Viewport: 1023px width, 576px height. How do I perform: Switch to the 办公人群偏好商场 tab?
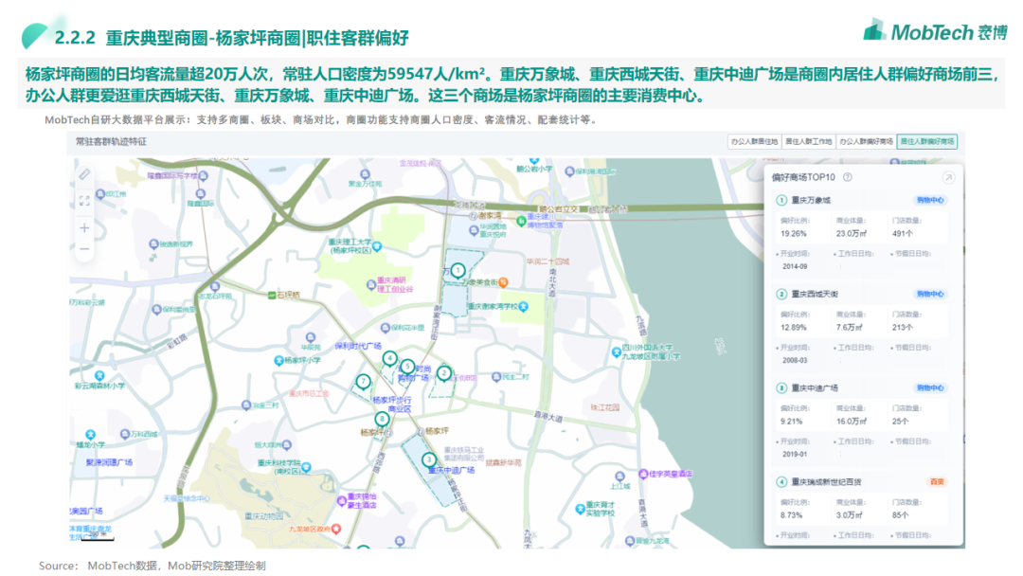tap(866, 141)
